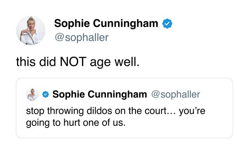
Task: Open the large profile avatar photo
Action: 31,30
